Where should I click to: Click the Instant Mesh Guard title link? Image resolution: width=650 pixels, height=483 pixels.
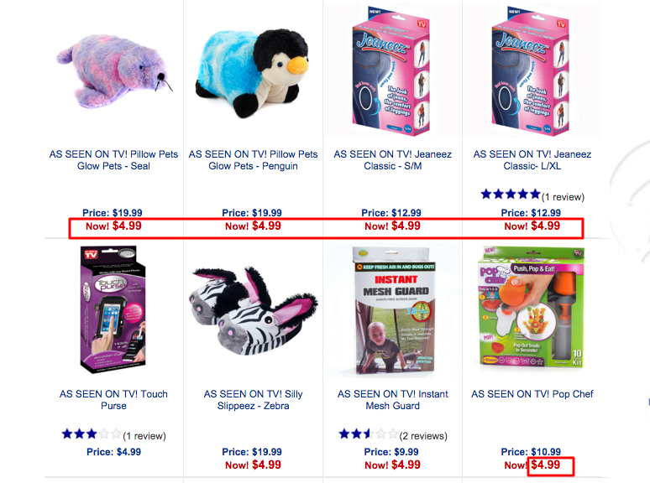point(392,400)
